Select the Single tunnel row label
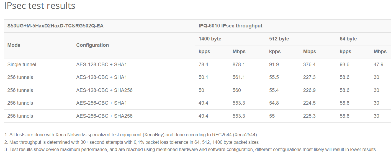This screenshot has width=391, height=154. point(22,65)
